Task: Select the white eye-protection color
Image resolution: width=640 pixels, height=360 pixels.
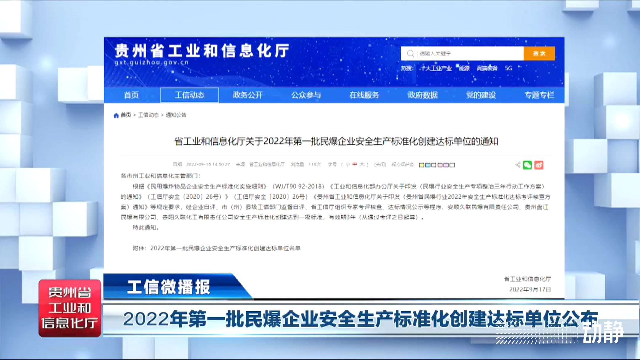Action: click(x=452, y=165)
